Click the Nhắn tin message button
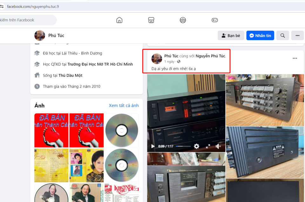The height and width of the screenshot is (202, 305). tap(260, 35)
